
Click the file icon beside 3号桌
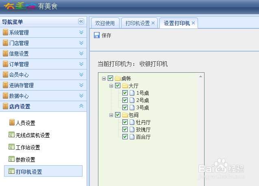[132, 108]
